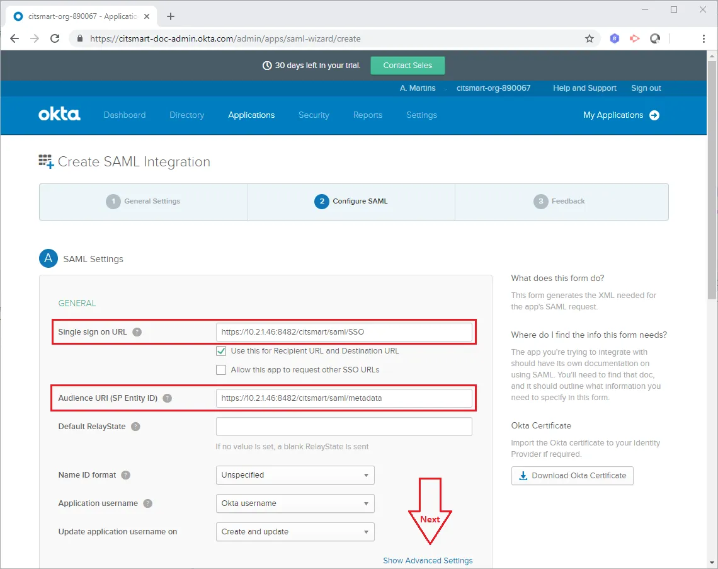Open the Reports menu
Image resolution: width=718 pixels, height=569 pixels.
368,115
